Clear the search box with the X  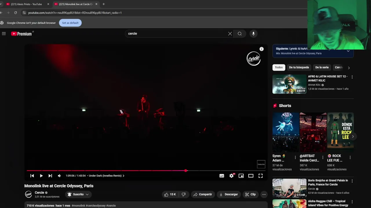click(x=230, y=34)
